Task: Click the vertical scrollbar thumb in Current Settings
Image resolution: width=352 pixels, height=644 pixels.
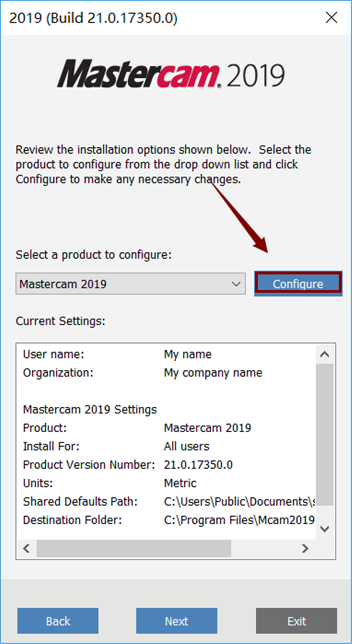Action: [324, 434]
